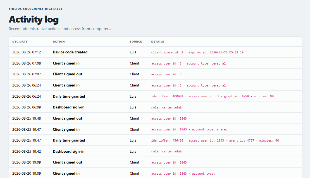The image size is (310, 178).
Task: Click details 'account_type: personal' in 07:08 row
Action: [206, 63]
